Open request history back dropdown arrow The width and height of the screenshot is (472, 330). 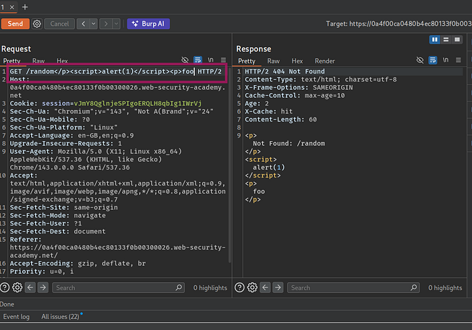[x=94, y=24]
